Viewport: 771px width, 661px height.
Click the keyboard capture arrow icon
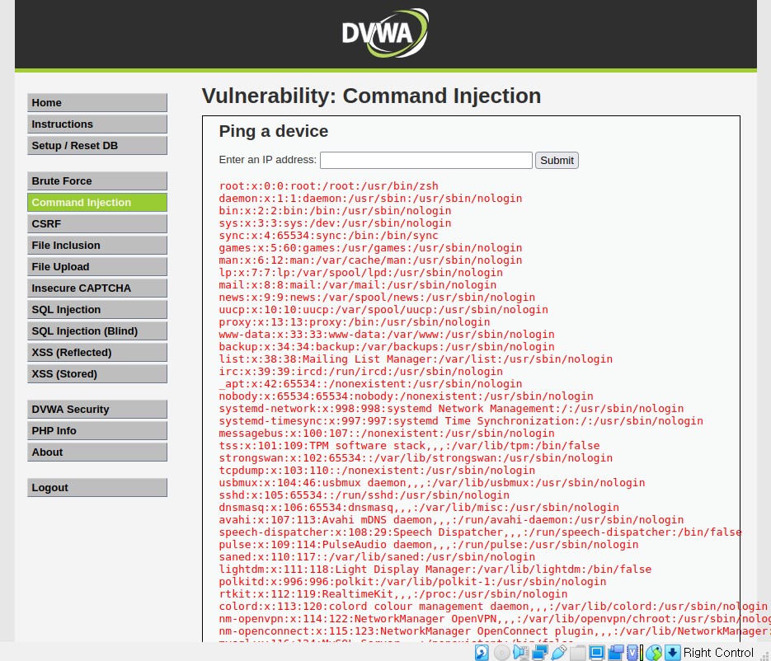click(x=673, y=653)
